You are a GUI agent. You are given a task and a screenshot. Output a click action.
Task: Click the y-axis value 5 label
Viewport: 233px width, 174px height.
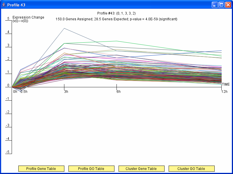[8, 19]
